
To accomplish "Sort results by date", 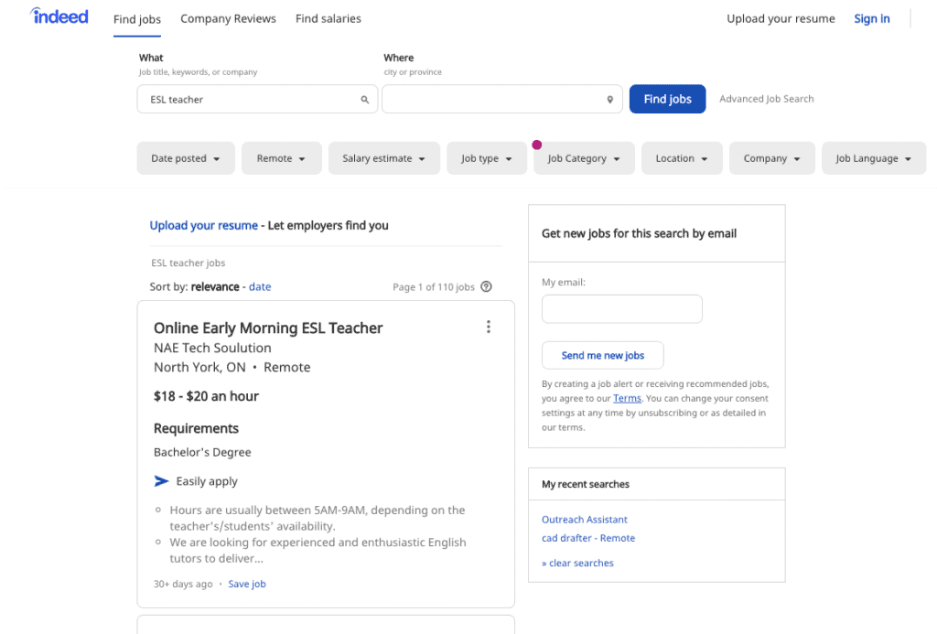I will pos(260,287).
